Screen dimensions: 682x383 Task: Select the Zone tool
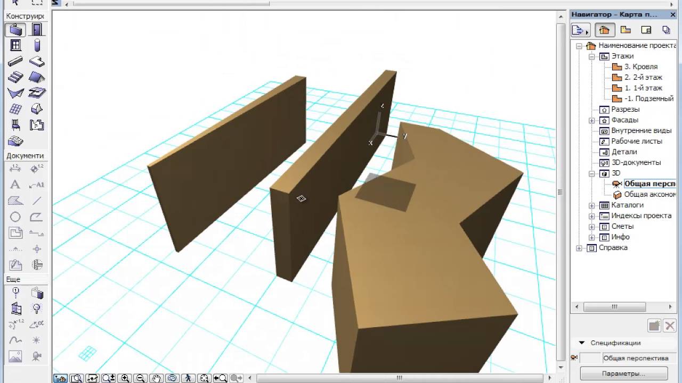tap(37, 125)
